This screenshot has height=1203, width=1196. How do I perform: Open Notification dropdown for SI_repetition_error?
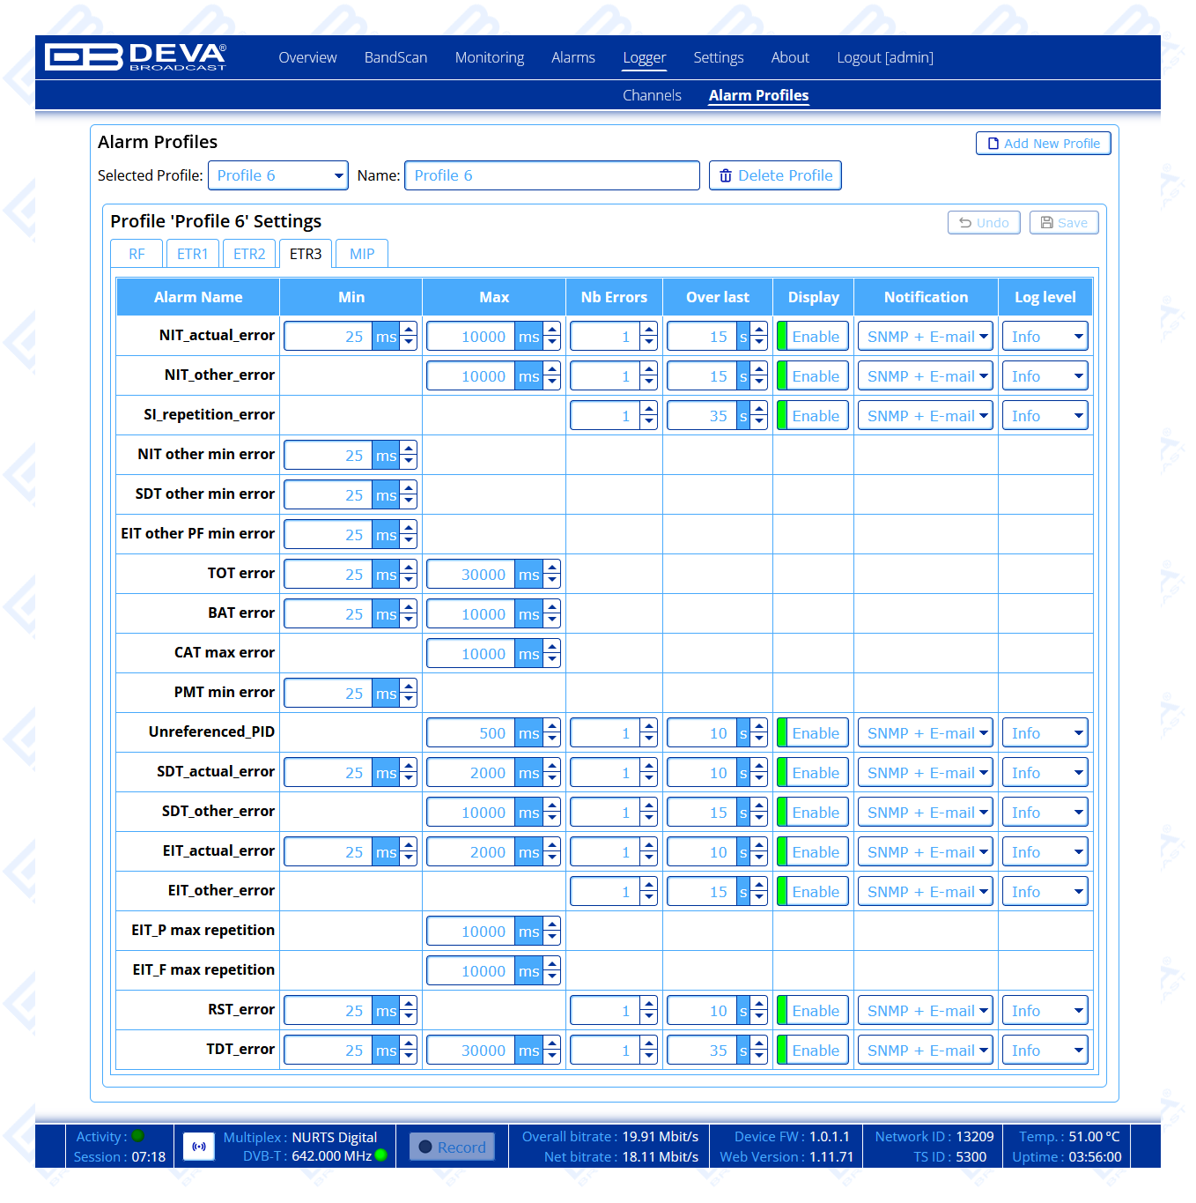(x=926, y=416)
